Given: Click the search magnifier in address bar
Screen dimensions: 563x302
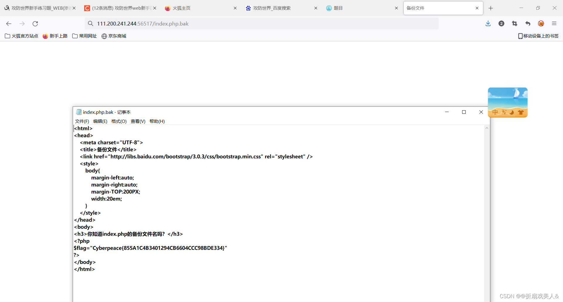Looking at the screenshot, I should click(91, 24).
